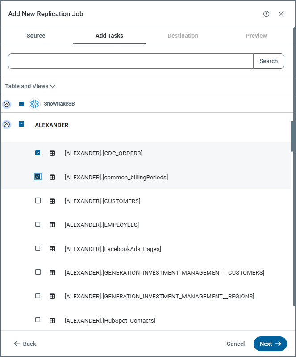Viewport: 296px width, 357px height.
Task: Switch to the Source tab
Action: [x=36, y=35]
